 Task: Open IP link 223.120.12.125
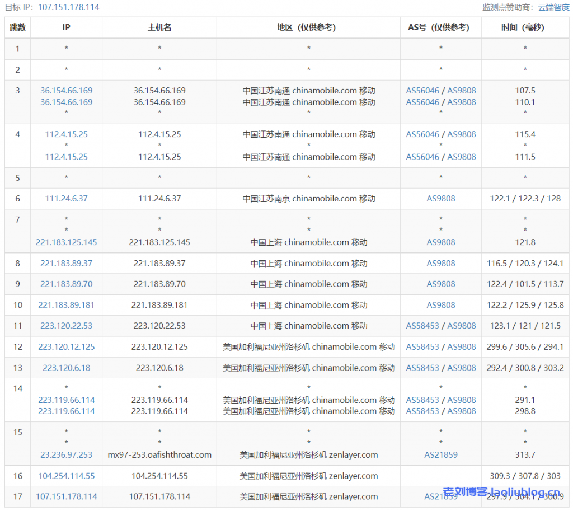coord(66,346)
